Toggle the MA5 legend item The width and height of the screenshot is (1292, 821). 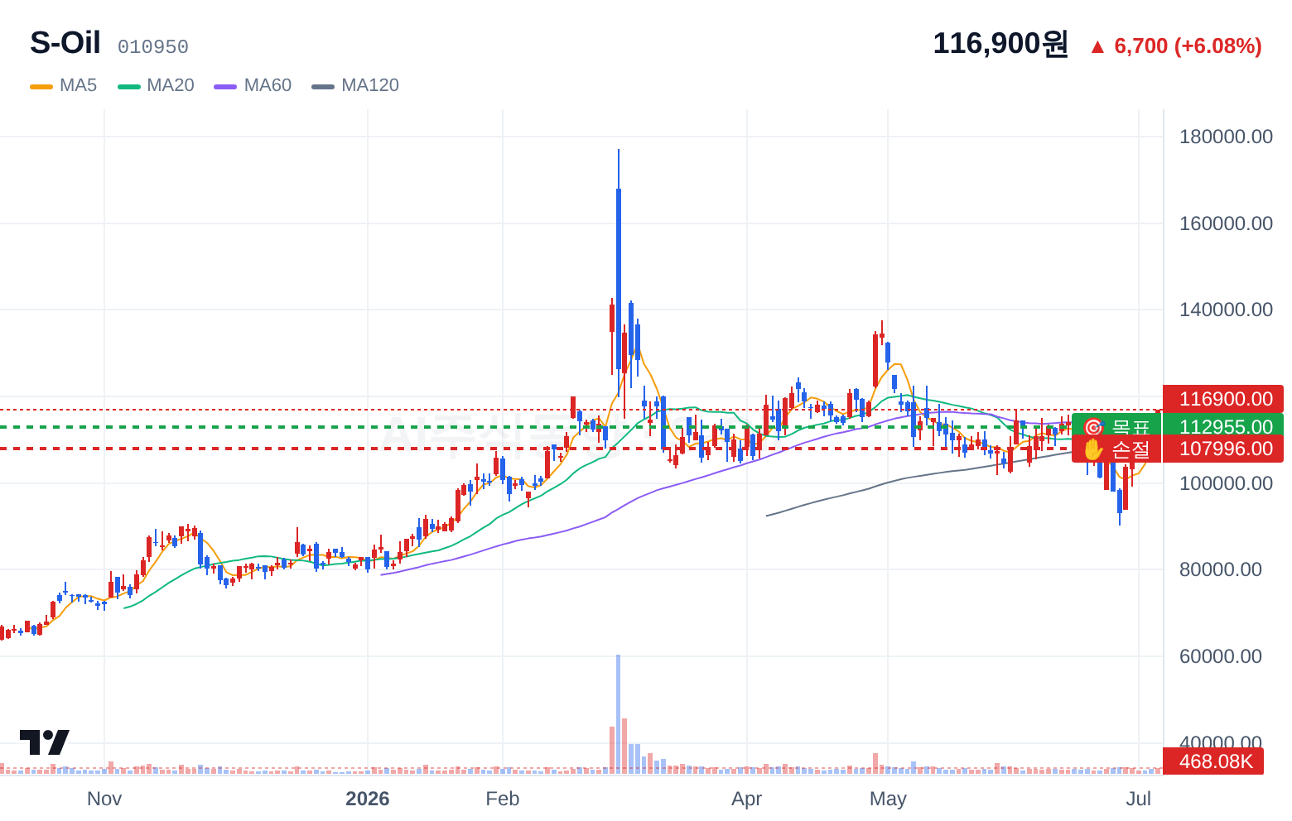click(x=64, y=85)
